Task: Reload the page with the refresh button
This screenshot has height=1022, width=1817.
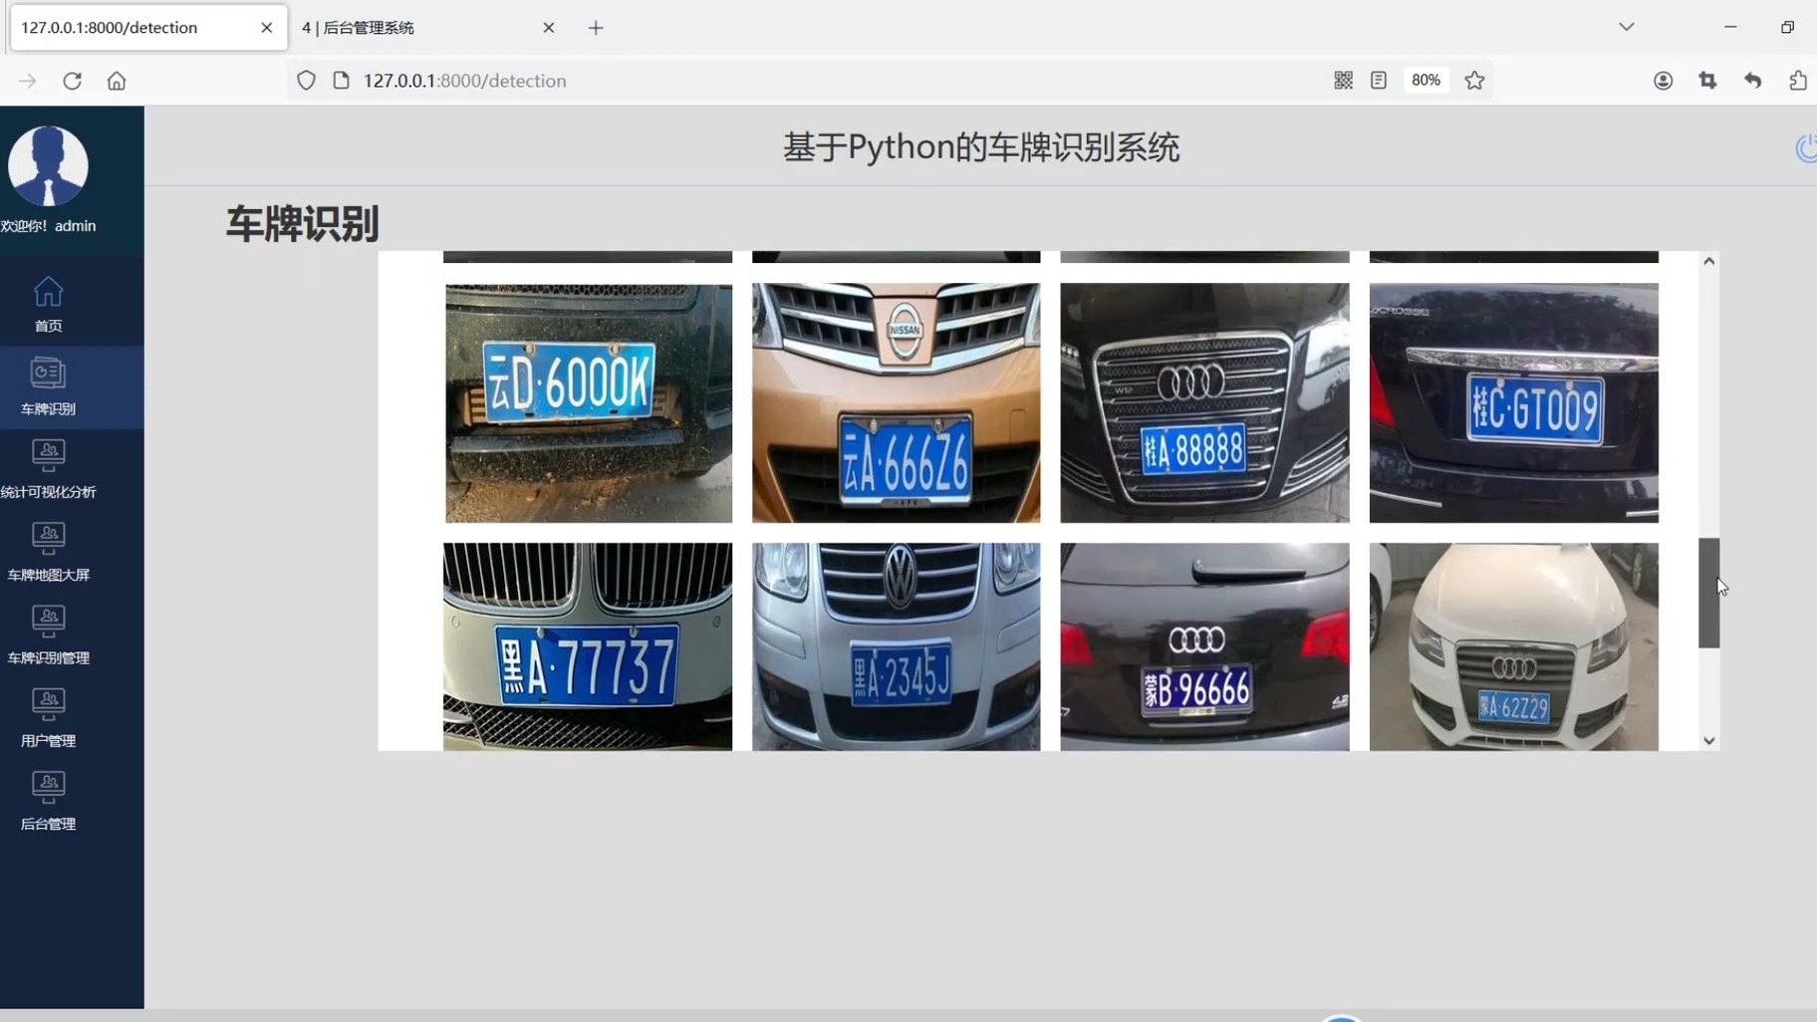Action: click(x=72, y=81)
